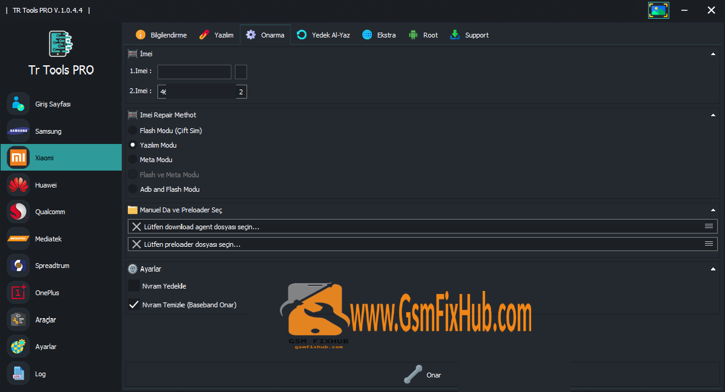Open Araçlar tools icon

coord(18,319)
